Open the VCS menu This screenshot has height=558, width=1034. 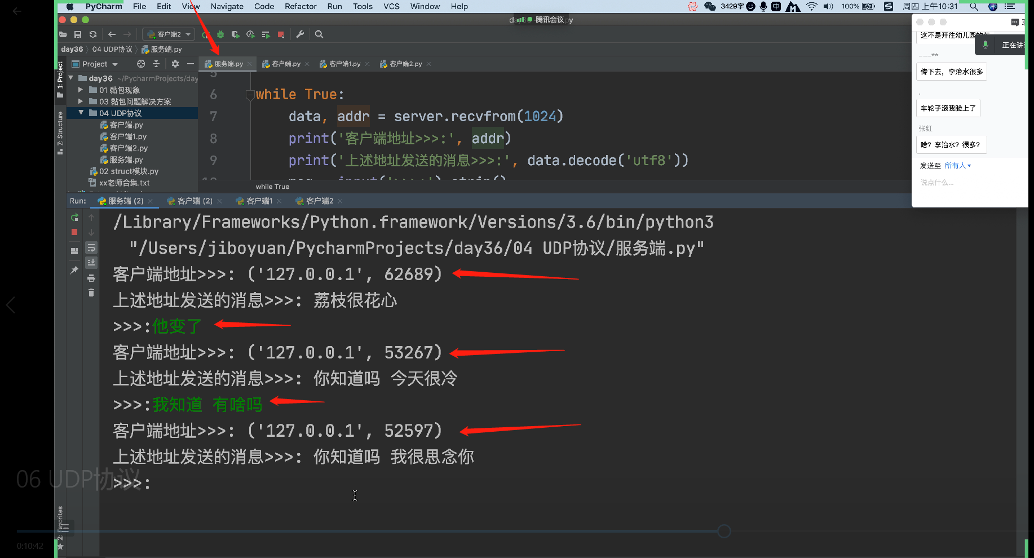point(391,6)
